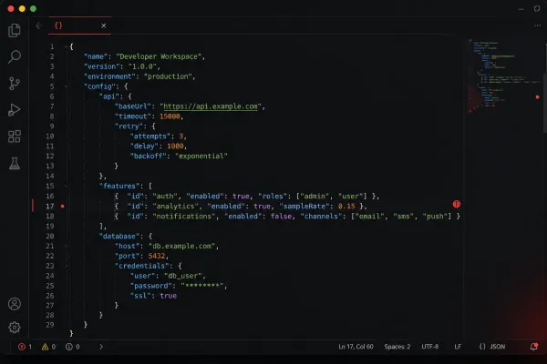Image resolution: width=547 pixels, height=364 pixels.
Task: Collapse the features array at line 15
Action: point(66,186)
